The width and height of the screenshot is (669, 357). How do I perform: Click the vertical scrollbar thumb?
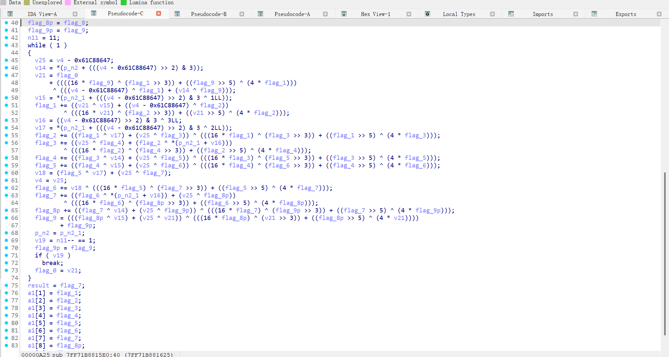665,253
